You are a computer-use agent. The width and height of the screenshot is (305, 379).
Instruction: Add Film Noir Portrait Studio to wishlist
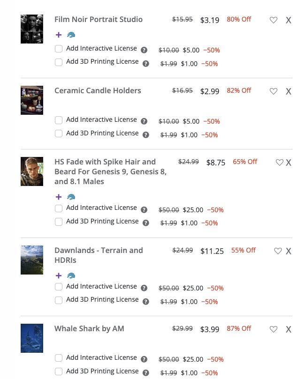(274, 20)
